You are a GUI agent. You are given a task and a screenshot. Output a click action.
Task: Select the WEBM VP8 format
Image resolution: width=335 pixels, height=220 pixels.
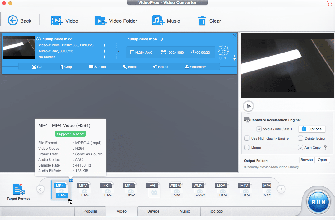[x=176, y=190]
